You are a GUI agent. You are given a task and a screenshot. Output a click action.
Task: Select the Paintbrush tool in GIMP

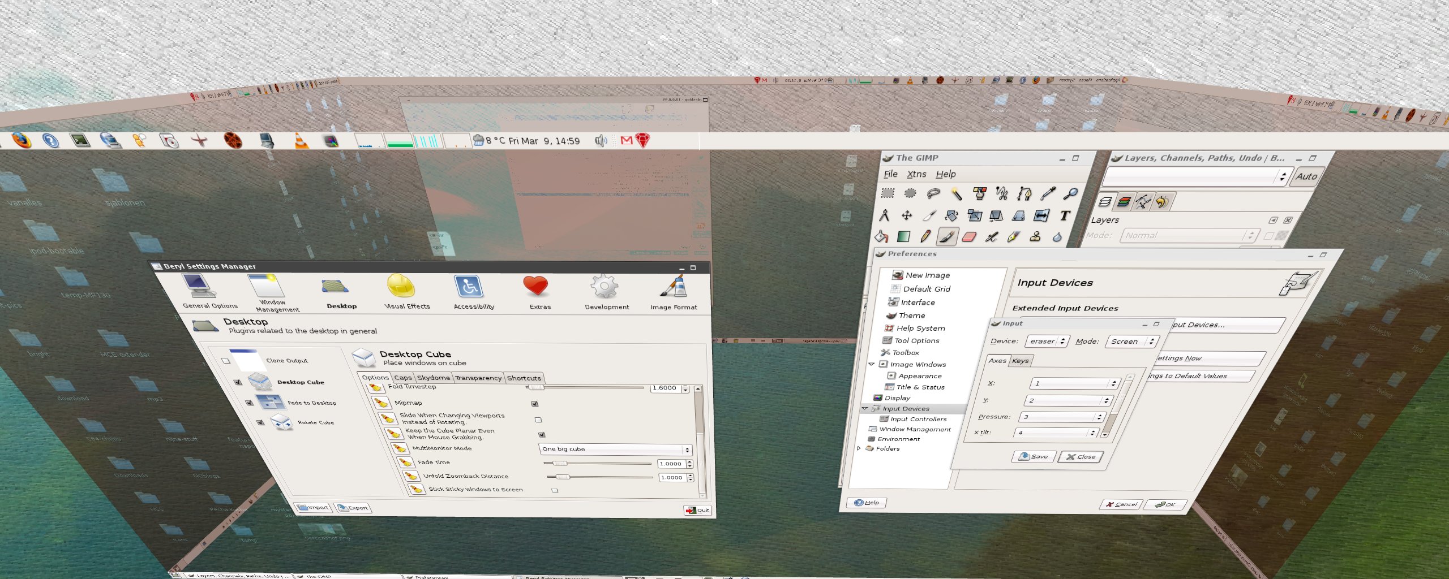click(x=948, y=236)
